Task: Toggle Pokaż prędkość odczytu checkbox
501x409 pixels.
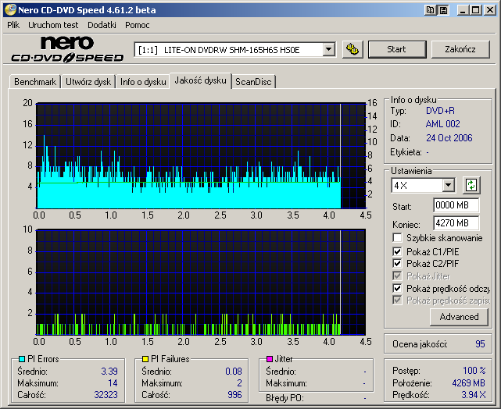Action: (x=397, y=288)
